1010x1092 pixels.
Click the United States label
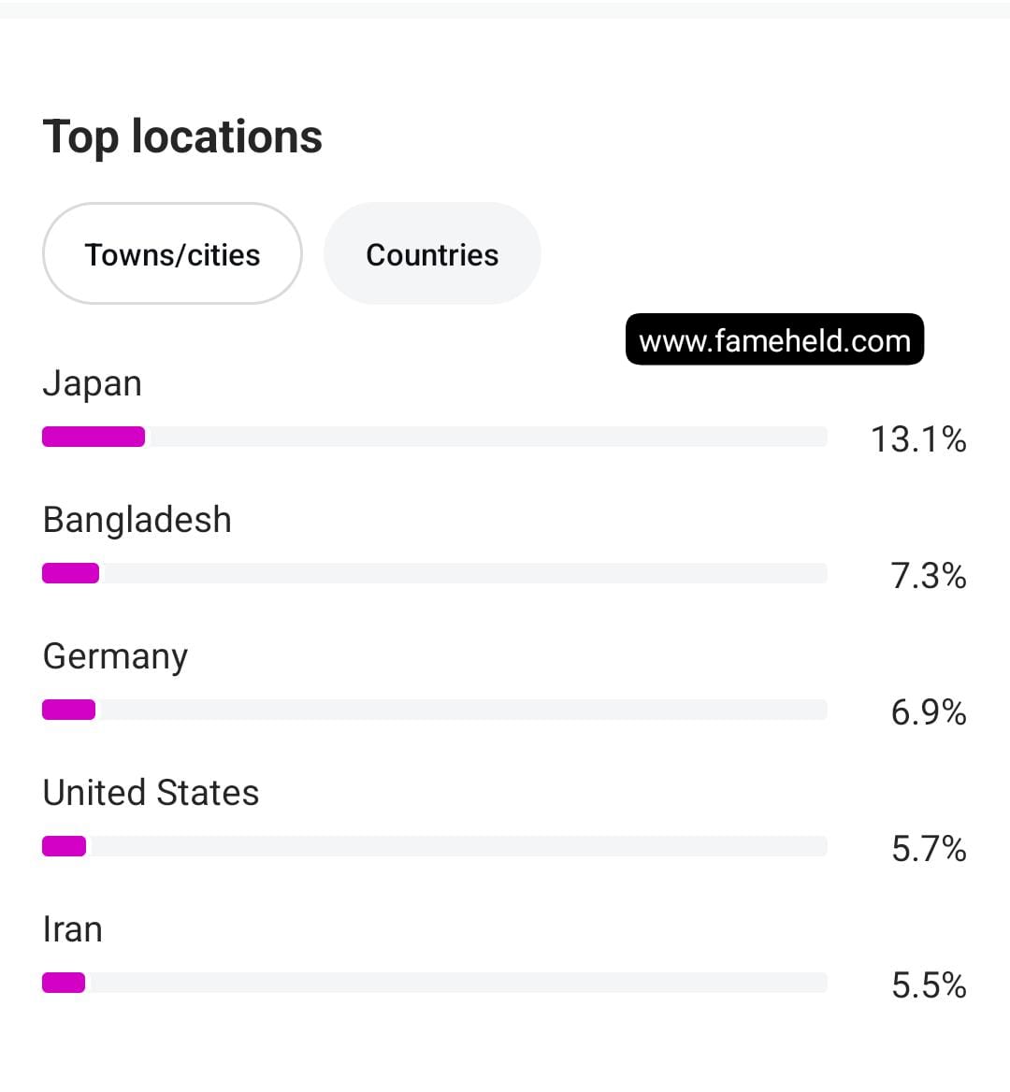(151, 793)
